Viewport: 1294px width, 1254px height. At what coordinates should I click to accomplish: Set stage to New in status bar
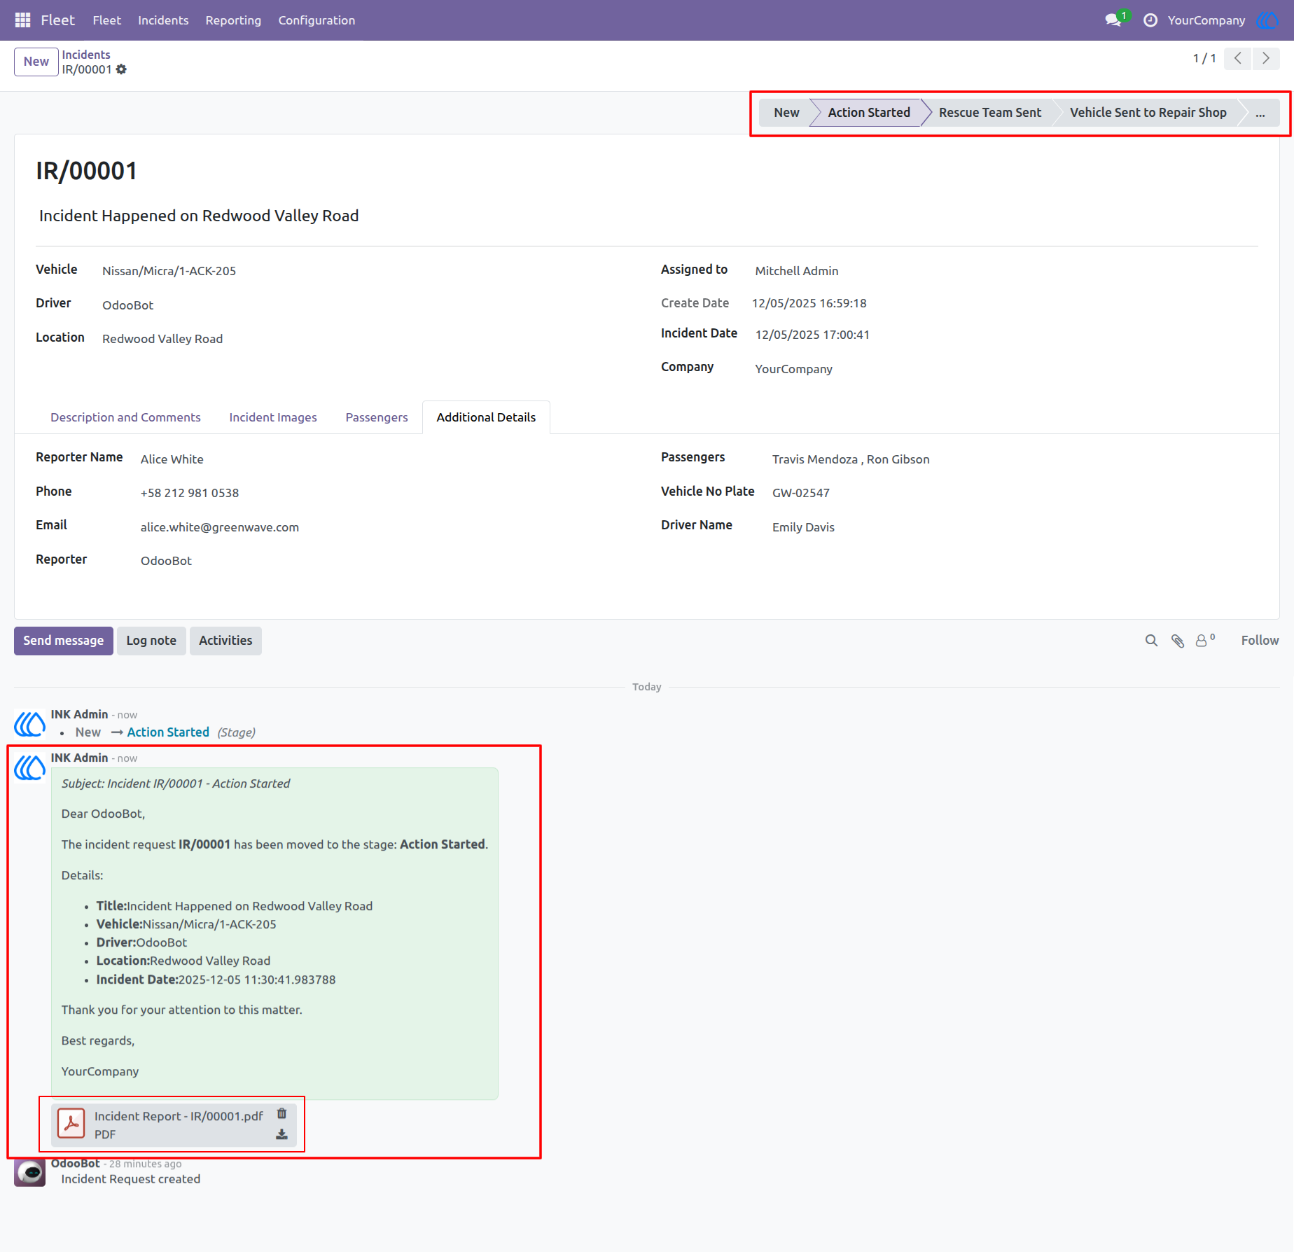click(x=786, y=113)
